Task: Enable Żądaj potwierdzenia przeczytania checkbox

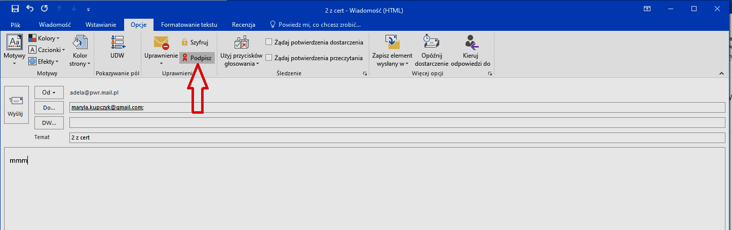Action: point(269,58)
